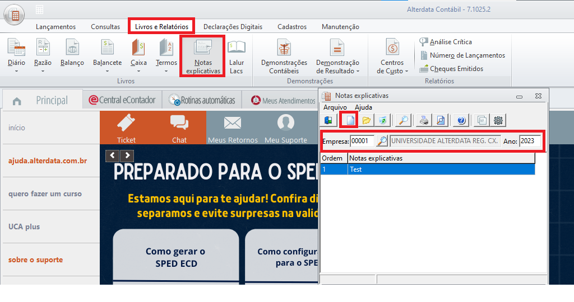Viewport: 574px width, 302px height.
Task: Open the quero fazer um curso link
Action: 45,194
